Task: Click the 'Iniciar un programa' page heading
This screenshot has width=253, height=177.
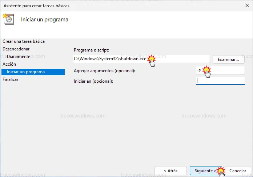Action: 45,19
